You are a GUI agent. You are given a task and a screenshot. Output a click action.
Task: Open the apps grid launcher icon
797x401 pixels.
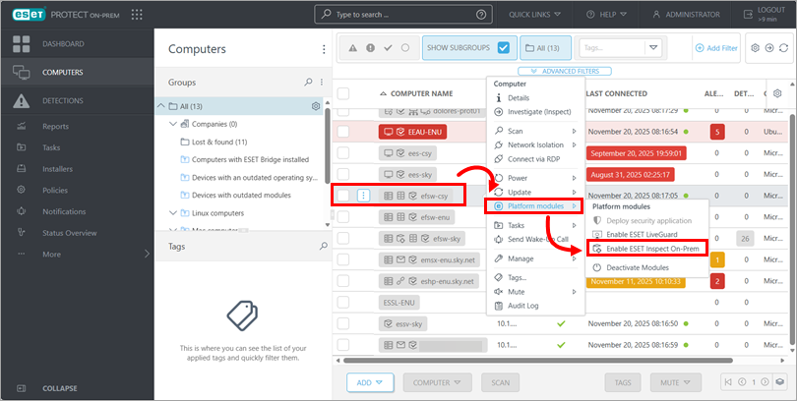(x=136, y=15)
